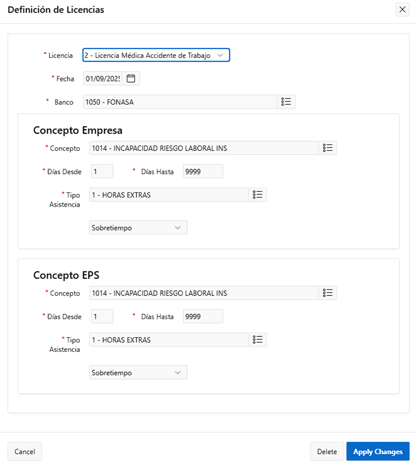Click Concepto field in Concepto EPS section
Viewport: 416px width, 467px height.
coord(204,293)
